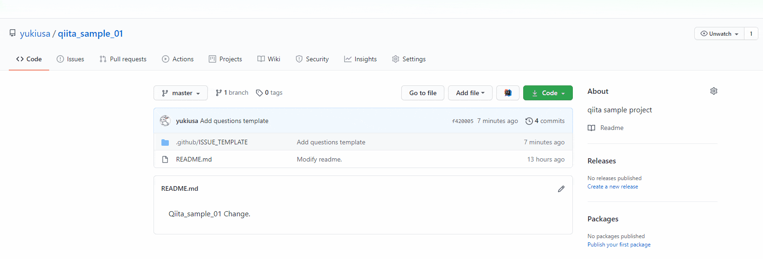Expand the Unwatch dropdown
763x259 pixels.
click(719, 33)
